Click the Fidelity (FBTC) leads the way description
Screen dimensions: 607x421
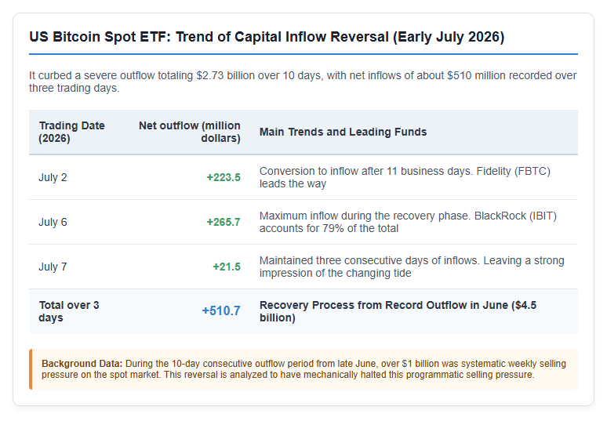point(405,177)
